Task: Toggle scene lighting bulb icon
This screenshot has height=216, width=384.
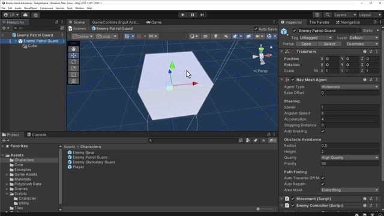Action: tap(216, 36)
